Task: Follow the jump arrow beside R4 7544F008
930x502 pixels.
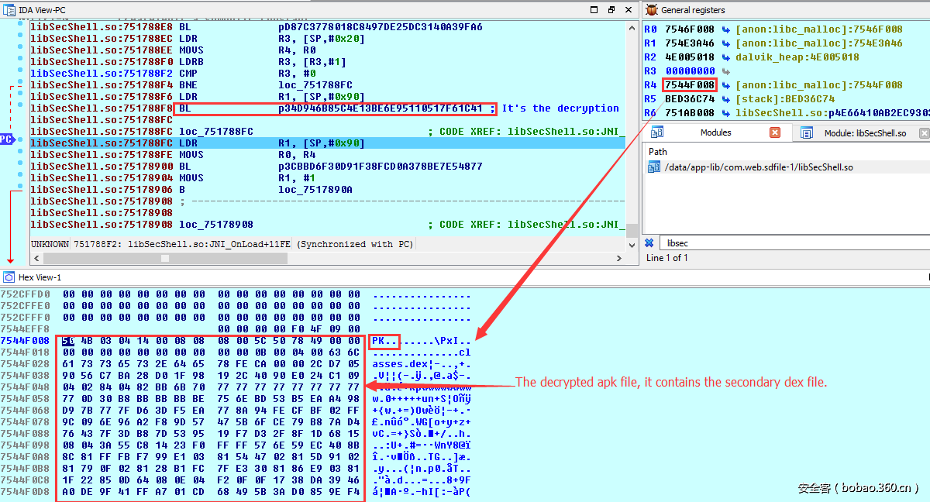Action: coord(725,85)
